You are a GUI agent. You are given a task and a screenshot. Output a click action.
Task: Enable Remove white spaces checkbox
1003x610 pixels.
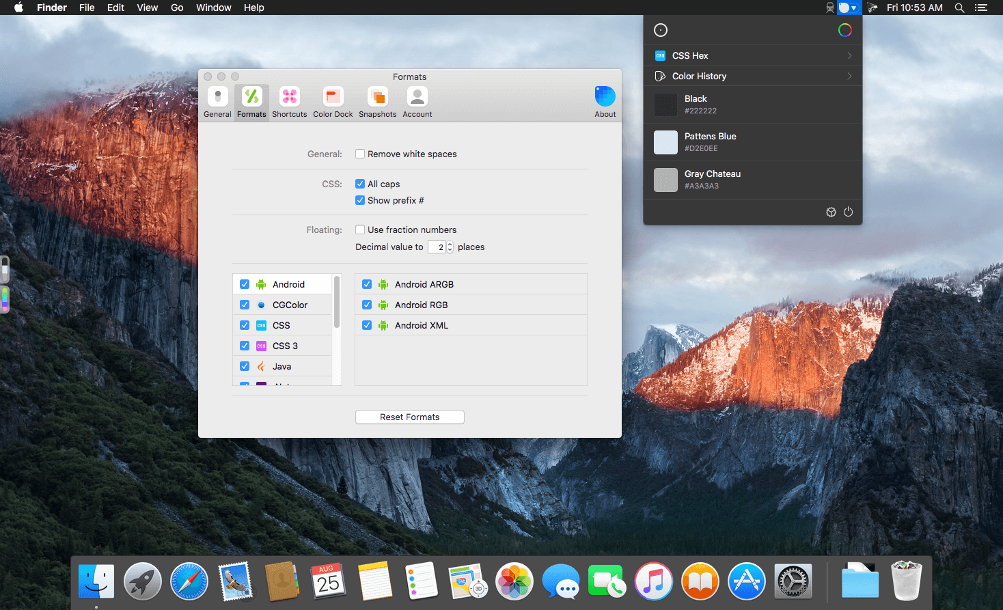[360, 154]
